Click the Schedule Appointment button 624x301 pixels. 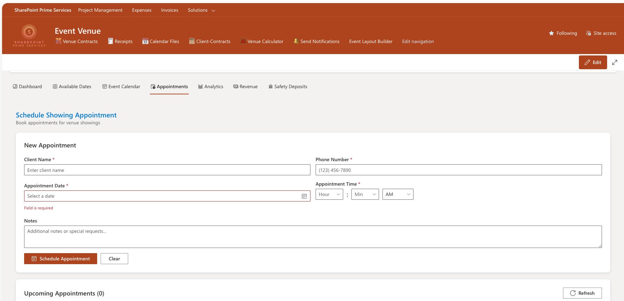click(61, 259)
